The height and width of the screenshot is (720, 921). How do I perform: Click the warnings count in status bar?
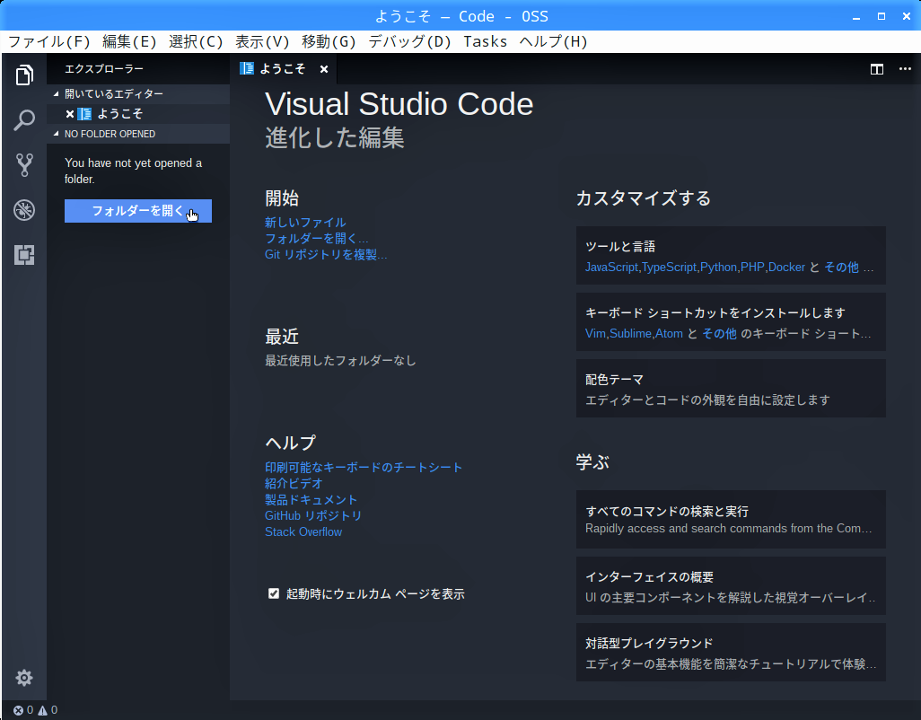[x=48, y=710]
